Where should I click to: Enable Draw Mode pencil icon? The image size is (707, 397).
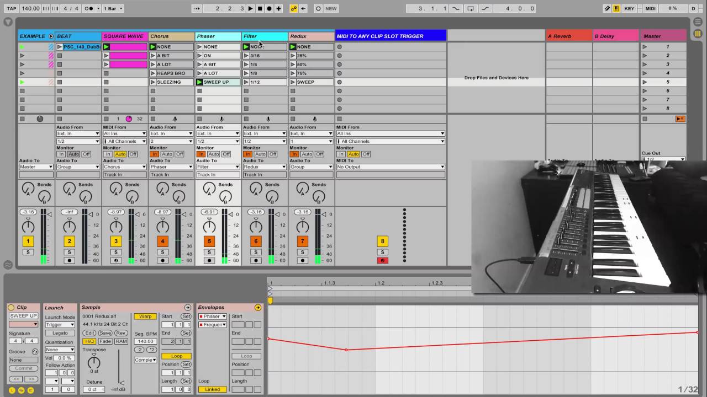pyautogui.click(x=607, y=8)
